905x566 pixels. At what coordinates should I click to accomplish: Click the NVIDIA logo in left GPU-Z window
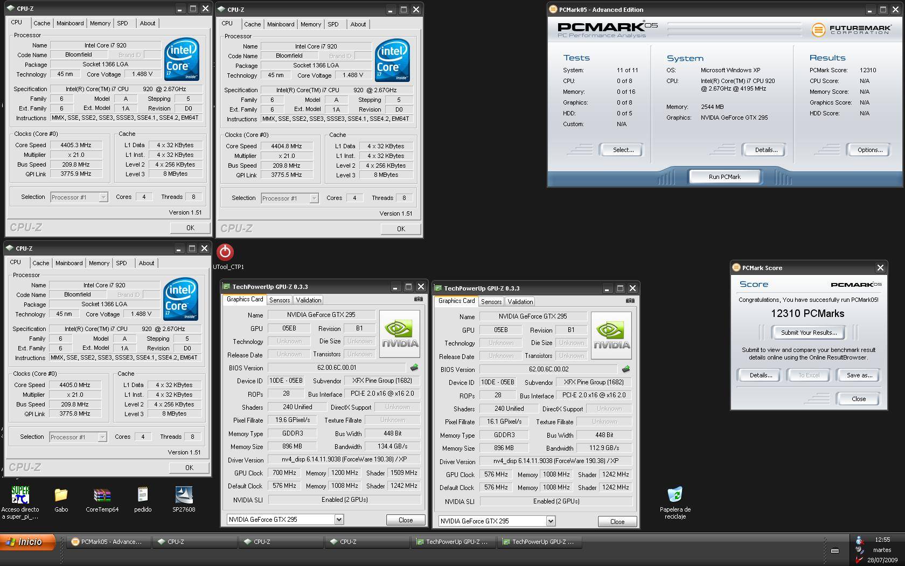(400, 334)
